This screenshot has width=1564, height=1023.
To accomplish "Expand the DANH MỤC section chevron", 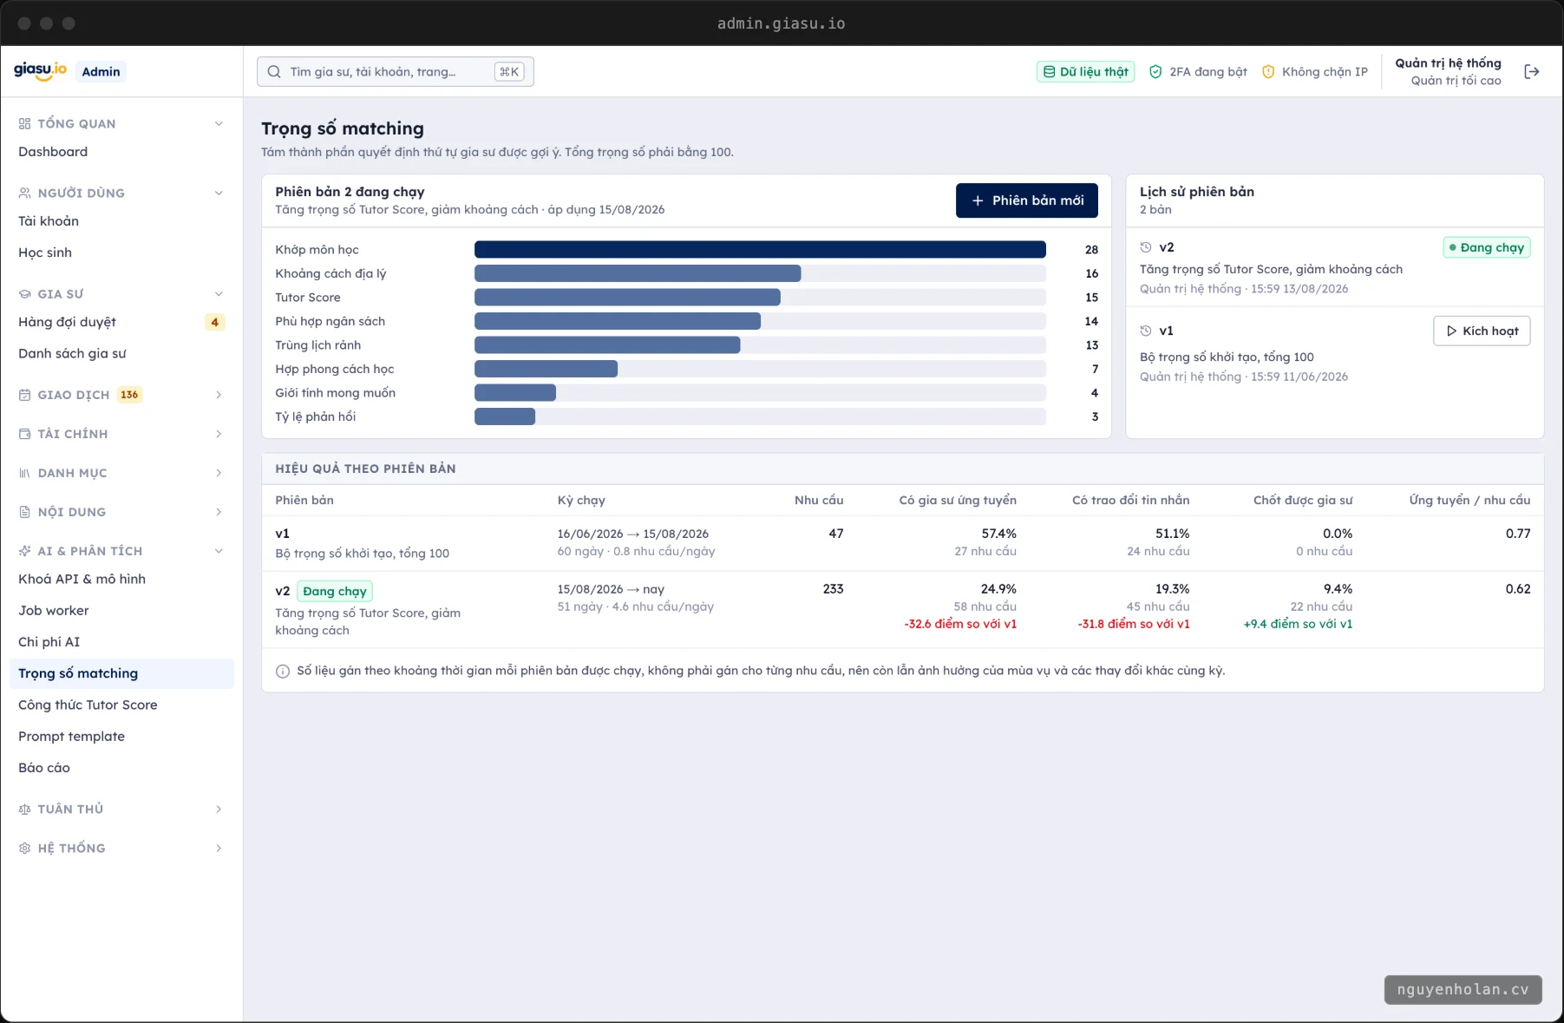I will pos(219,473).
